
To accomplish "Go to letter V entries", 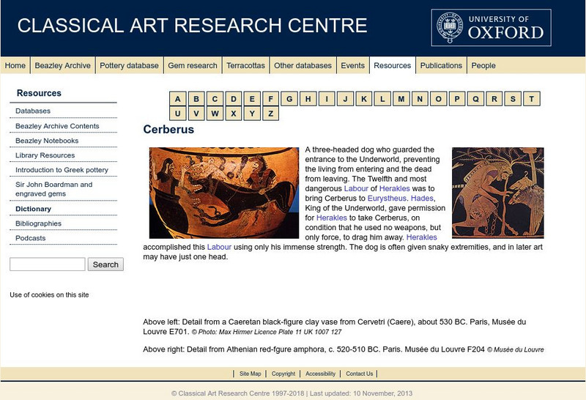I will 196,114.
